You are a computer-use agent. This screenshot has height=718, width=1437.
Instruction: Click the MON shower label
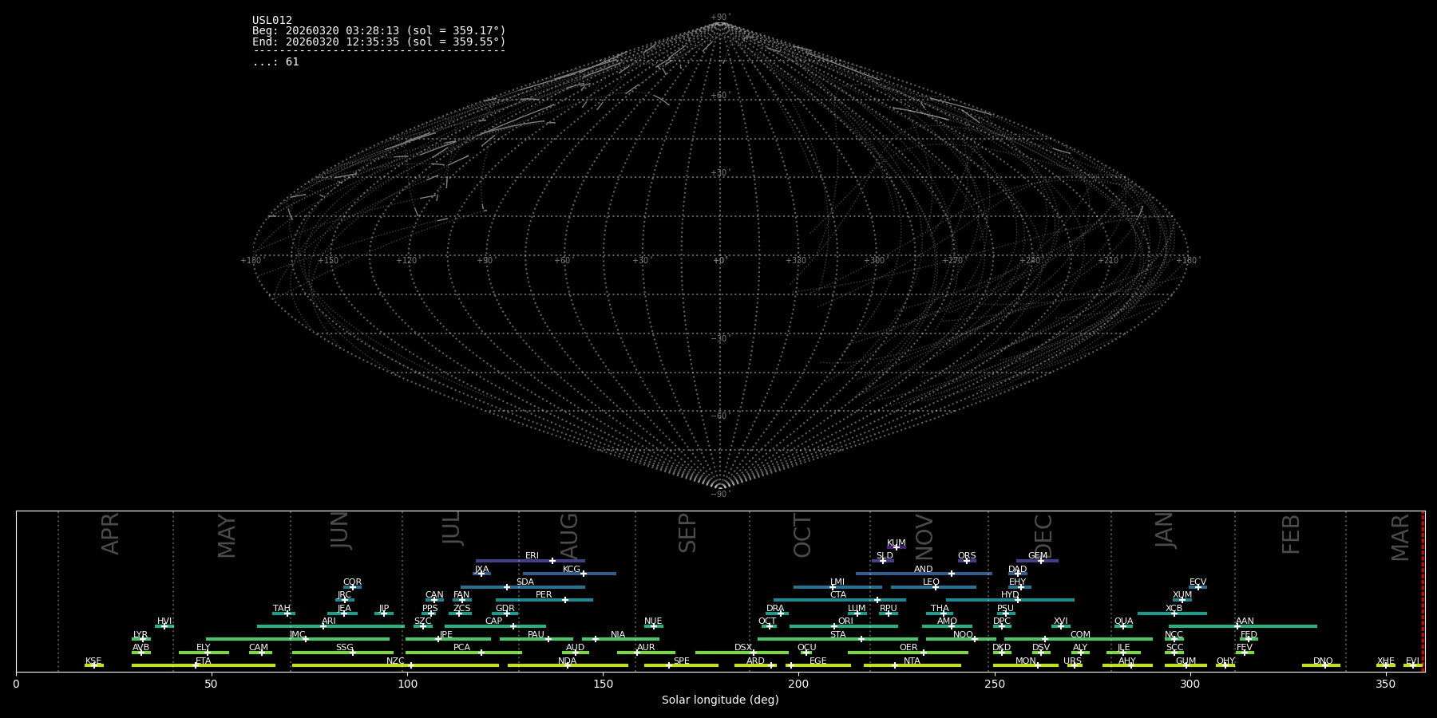(1025, 661)
